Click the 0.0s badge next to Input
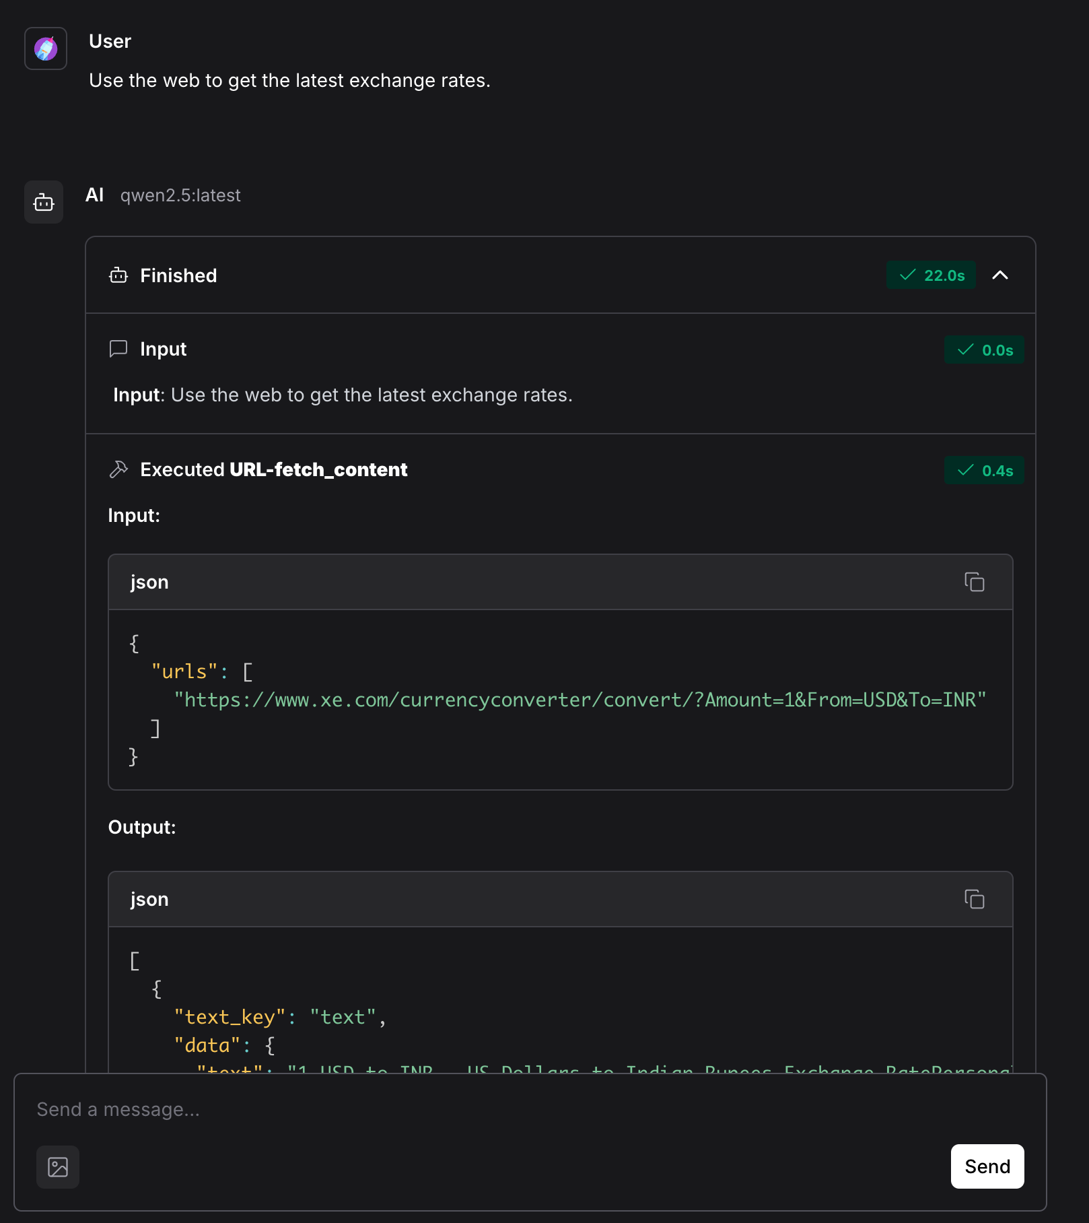1089x1223 pixels. pyautogui.click(x=984, y=350)
